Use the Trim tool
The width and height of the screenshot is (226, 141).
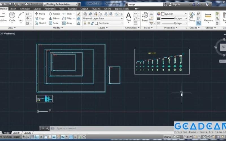coord(67,14)
